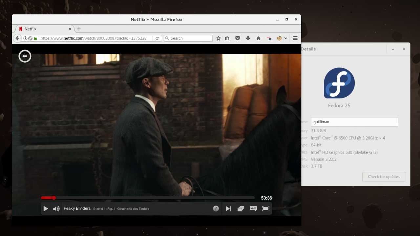Viewport: 420px width, 236px height.
Task: Maximize the Firefox window
Action: (286, 19)
